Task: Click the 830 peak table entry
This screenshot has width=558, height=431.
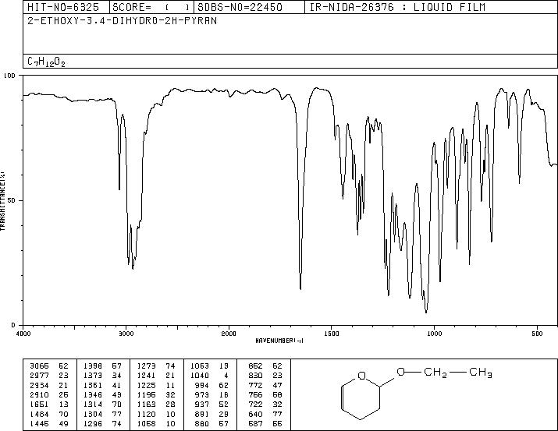Action: click(265, 375)
